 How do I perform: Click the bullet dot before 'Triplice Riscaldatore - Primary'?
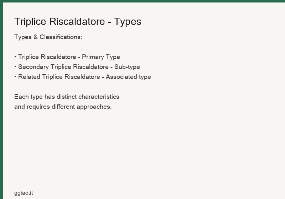[15, 57]
